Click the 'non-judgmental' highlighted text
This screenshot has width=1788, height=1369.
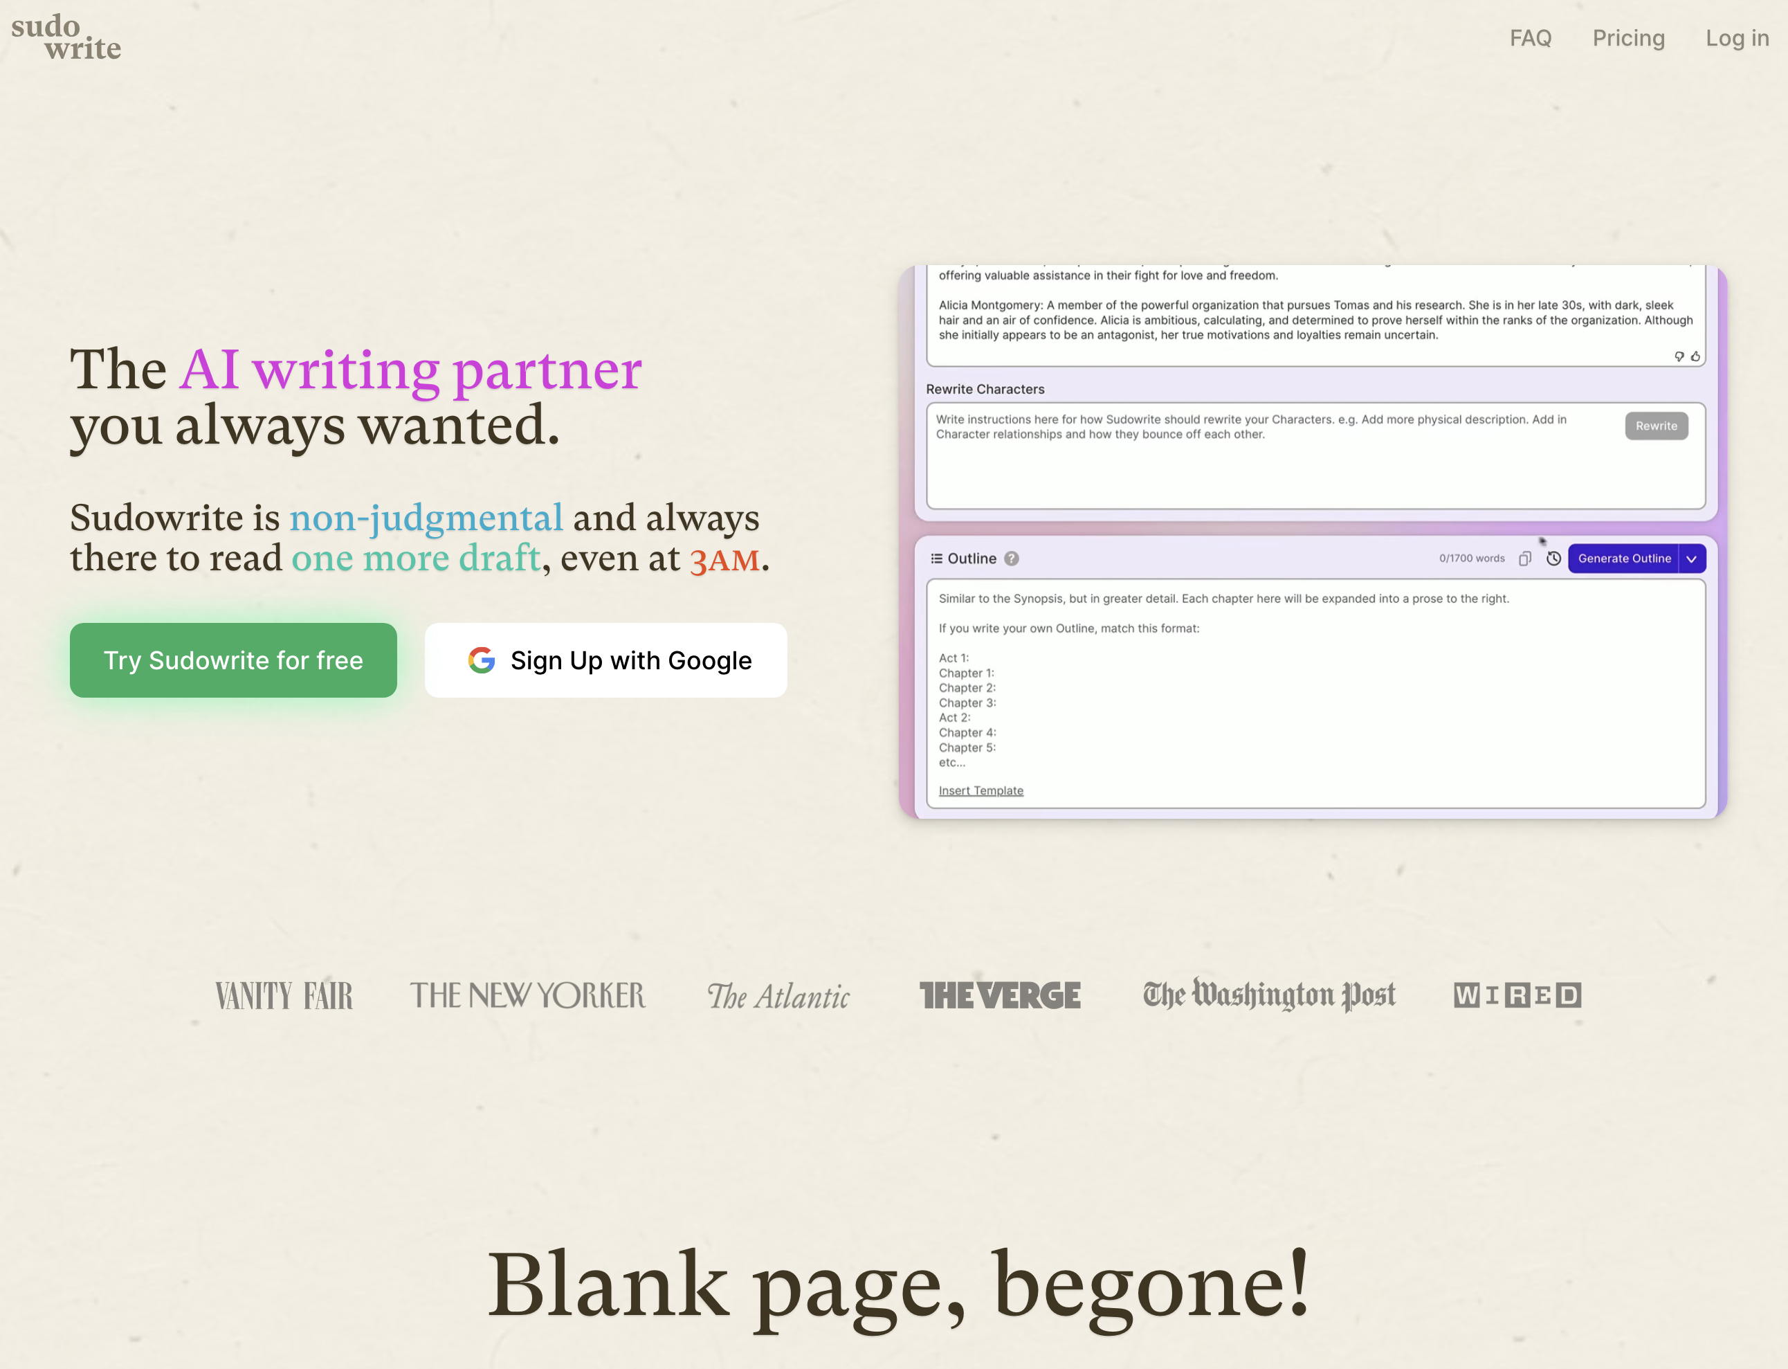click(426, 518)
